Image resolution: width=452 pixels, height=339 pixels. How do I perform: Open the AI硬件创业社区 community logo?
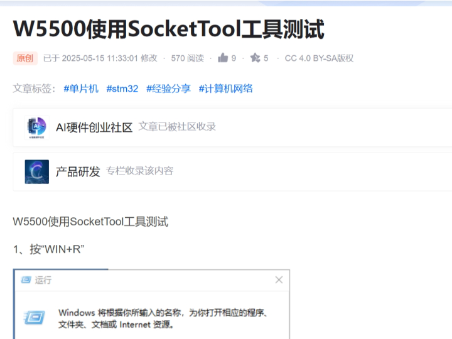pyautogui.click(x=36, y=127)
